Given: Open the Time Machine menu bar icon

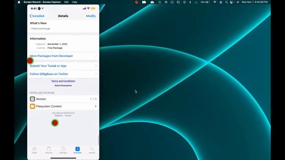Looking at the screenshot, I should pos(159,2).
